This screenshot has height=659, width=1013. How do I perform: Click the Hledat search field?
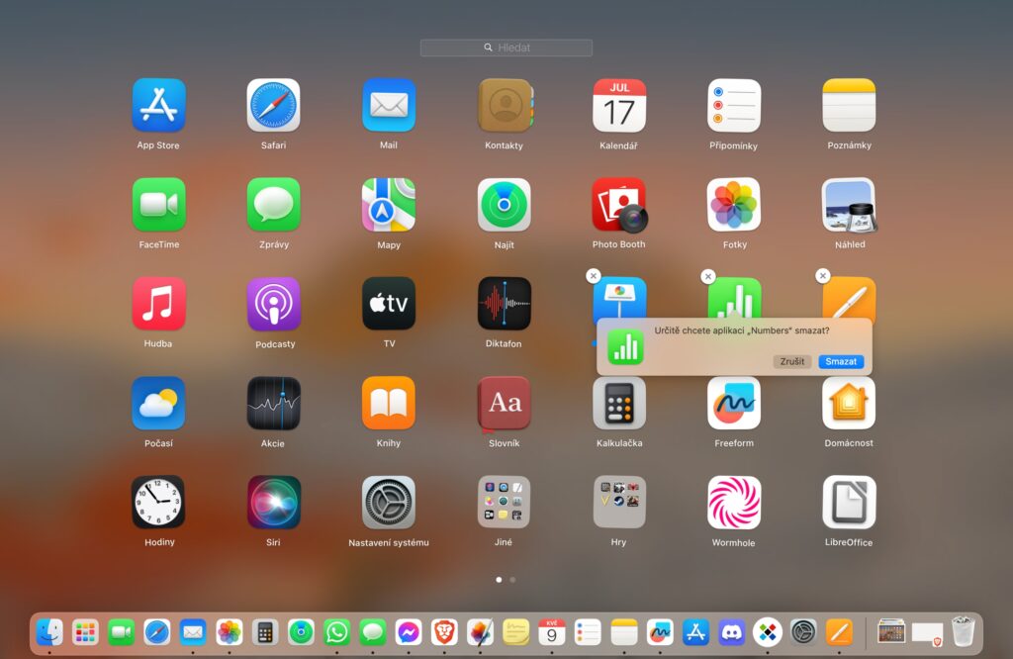[x=506, y=47]
